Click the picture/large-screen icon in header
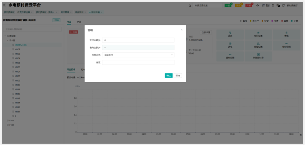This screenshot has height=145, width=305. pyautogui.click(x=268, y=5)
